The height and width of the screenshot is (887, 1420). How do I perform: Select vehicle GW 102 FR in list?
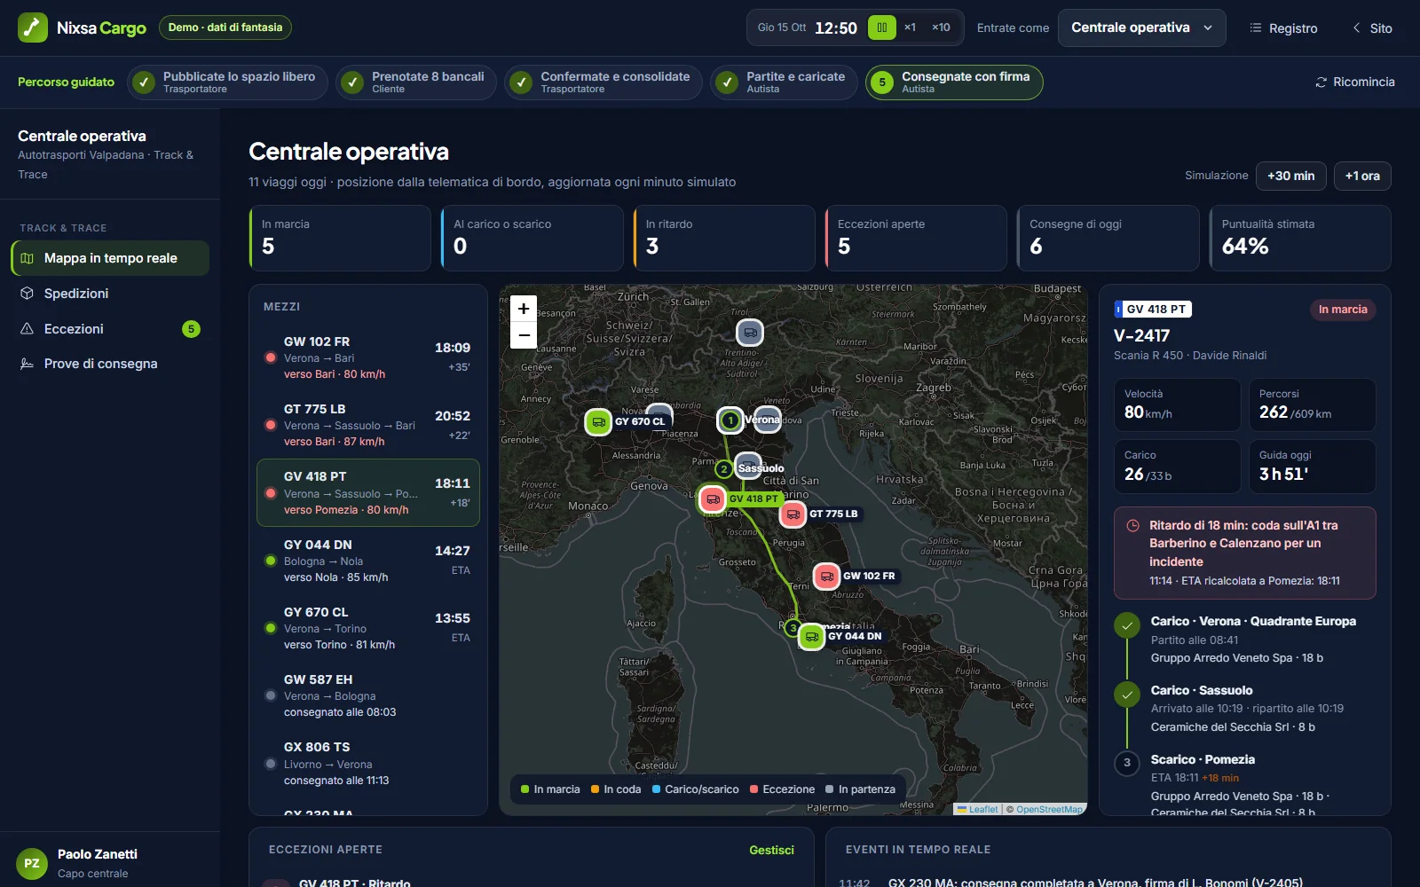368,357
